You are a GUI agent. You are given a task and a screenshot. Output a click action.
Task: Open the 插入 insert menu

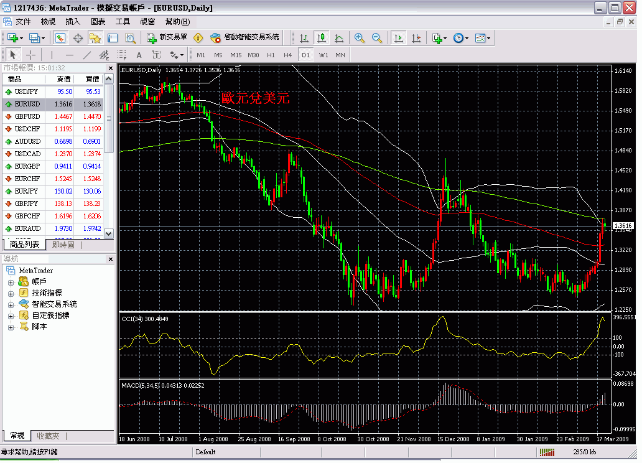point(73,22)
